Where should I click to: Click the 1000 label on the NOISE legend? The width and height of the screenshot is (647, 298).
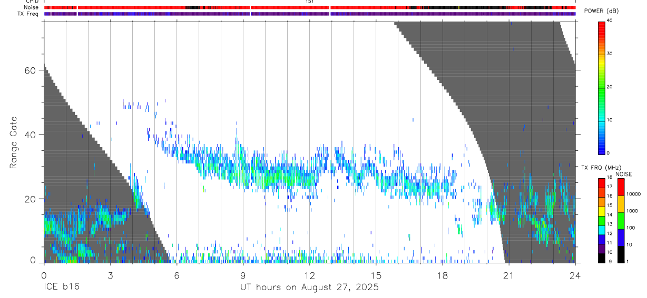[633, 211]
